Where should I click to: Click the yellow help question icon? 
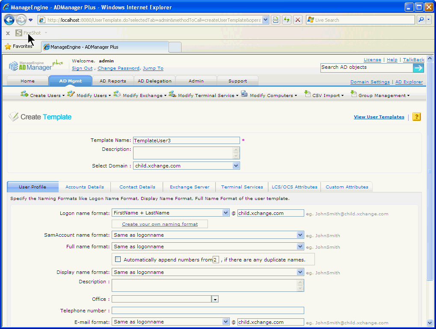[416, 117]
